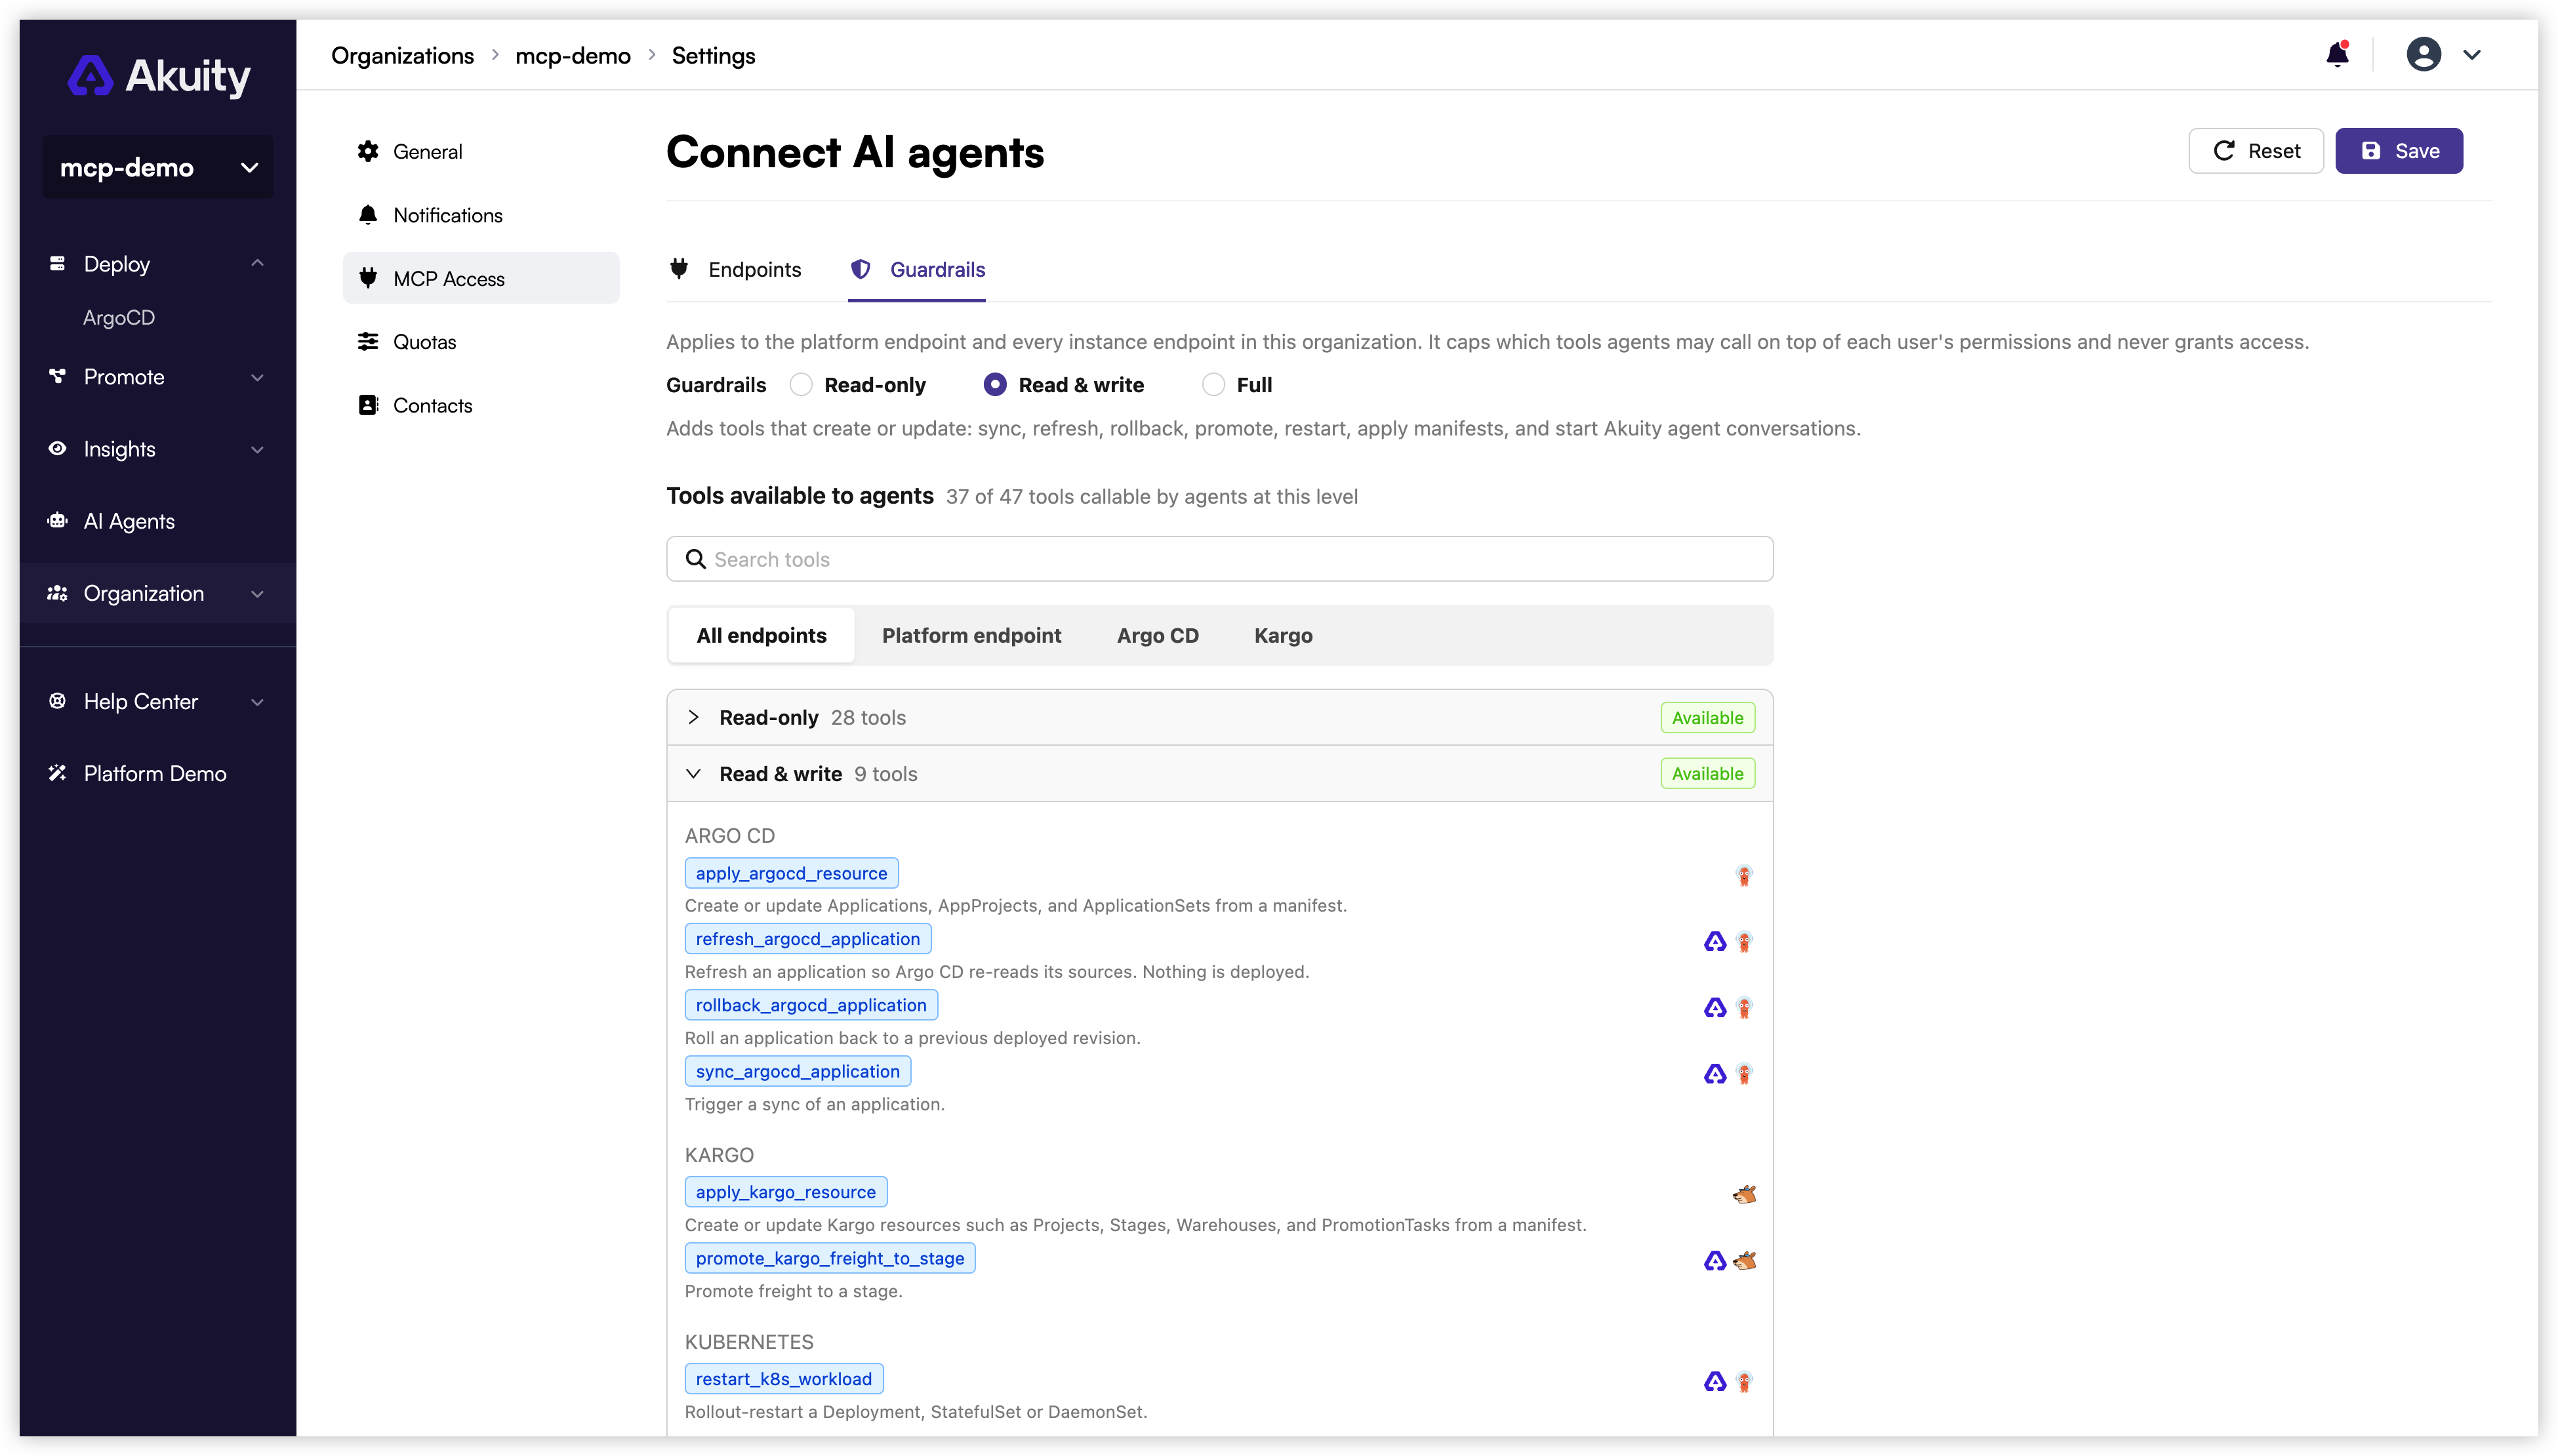Click the General settings gear icon
Image resolution: width=2558 pixels, height=1456 pixels.
coord(368,151)
